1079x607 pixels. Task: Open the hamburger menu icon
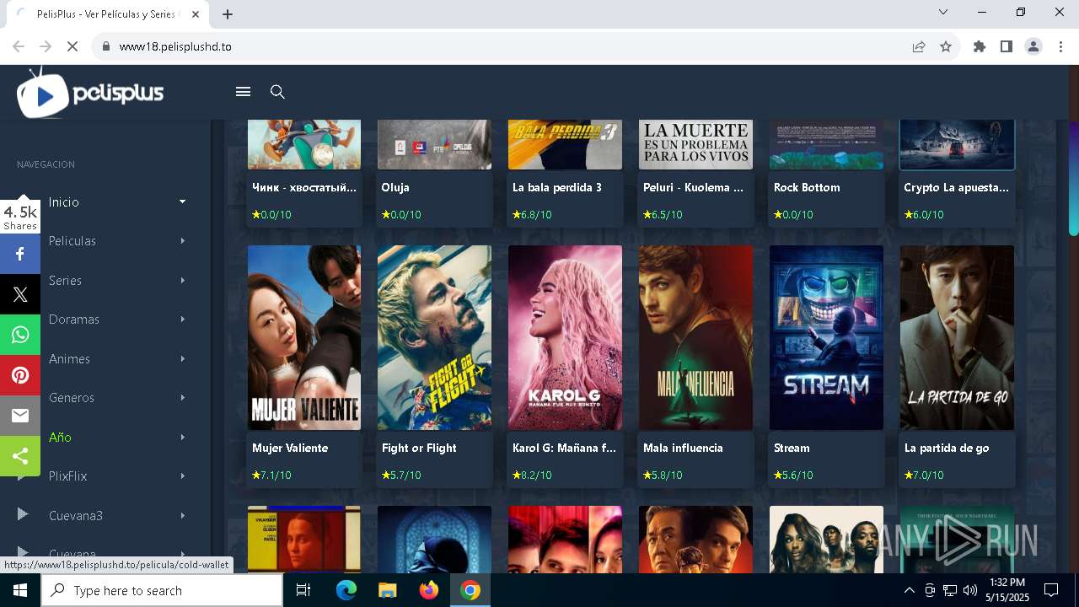[243, 92]
